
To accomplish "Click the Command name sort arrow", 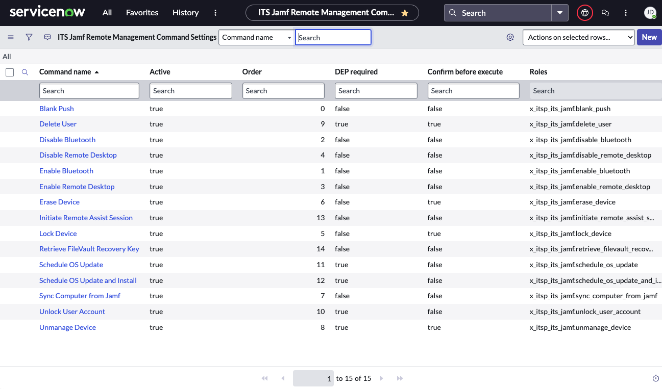I will pyautogui.click(x=97, y=72).
